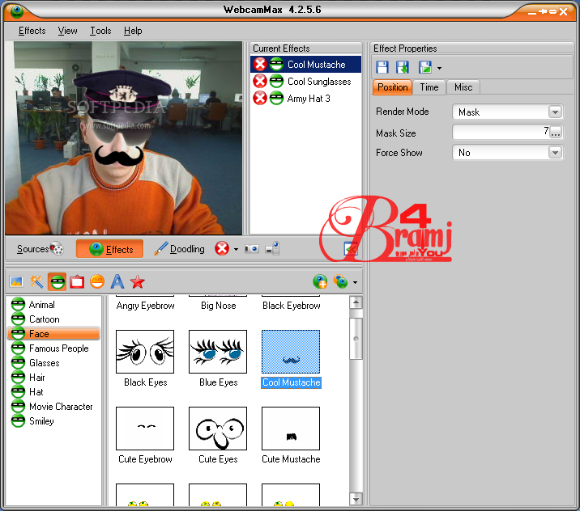Click the snapshot camera icon
The width and height of the screenshot is (580, 511).
pyautogui.click(x=252, y=249)
